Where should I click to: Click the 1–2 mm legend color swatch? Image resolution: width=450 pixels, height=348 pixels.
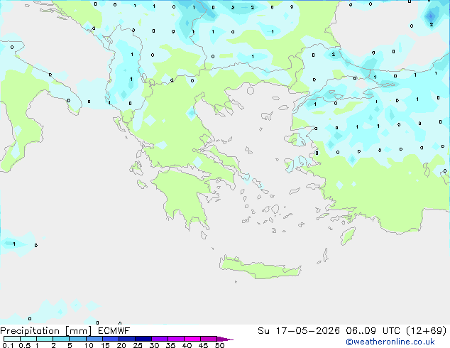click(45, 339)
